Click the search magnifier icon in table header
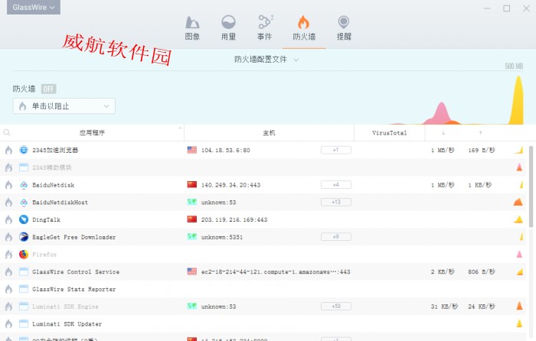The image size is (536, 341). [8, 133]
